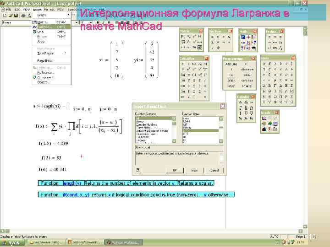Click the log button in Calculator palette
The width and height of the screenshot is (330, 247).
pos(183,75)
